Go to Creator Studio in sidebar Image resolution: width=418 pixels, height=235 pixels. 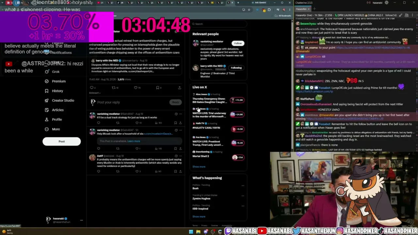[x=59, y=101]
